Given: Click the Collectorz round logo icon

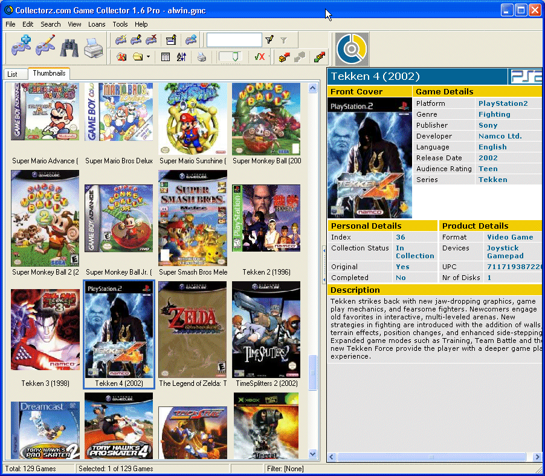Looking at the screenshot, I should tap(352, 49).
